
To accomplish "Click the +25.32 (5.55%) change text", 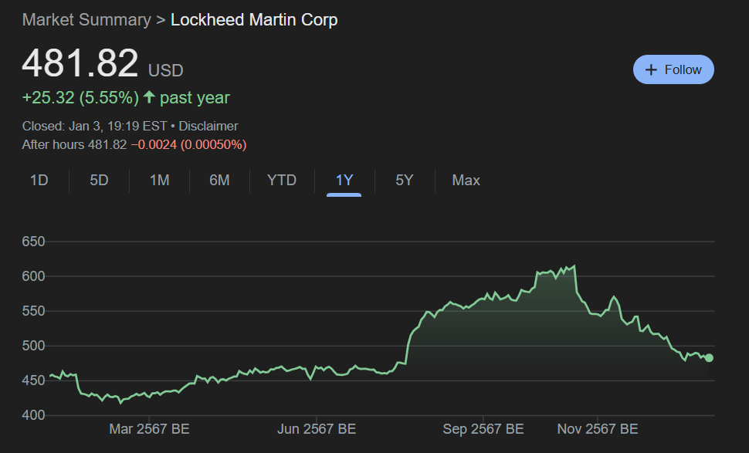I will [x=80, y=98].
